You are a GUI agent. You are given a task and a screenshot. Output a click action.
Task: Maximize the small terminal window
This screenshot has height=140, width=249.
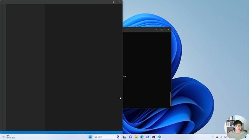162,30
